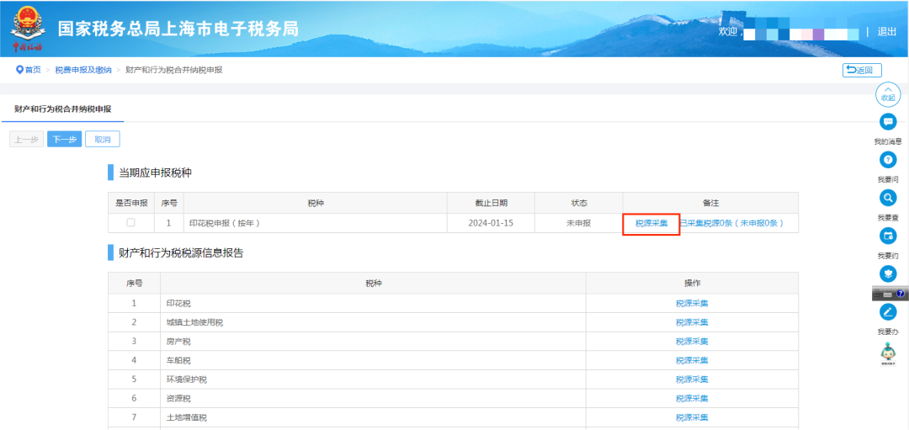Click 税源采集 for 城镇土地使用税
This screenshot has width=909, height=430.
coord(692,322)
